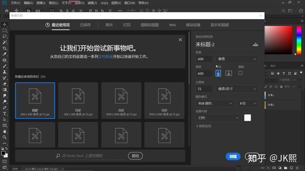Select the Hand tool
305x171 pixels.
[4, 131]
